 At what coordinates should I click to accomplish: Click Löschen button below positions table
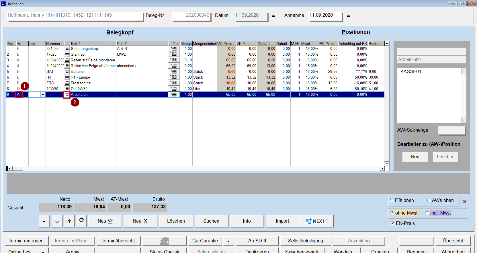(x=176, y=221)
